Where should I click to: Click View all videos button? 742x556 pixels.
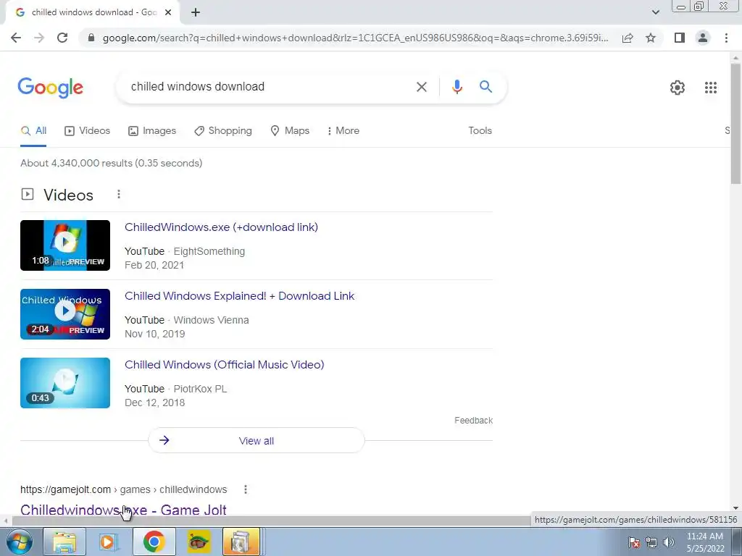tap(257, 441)
